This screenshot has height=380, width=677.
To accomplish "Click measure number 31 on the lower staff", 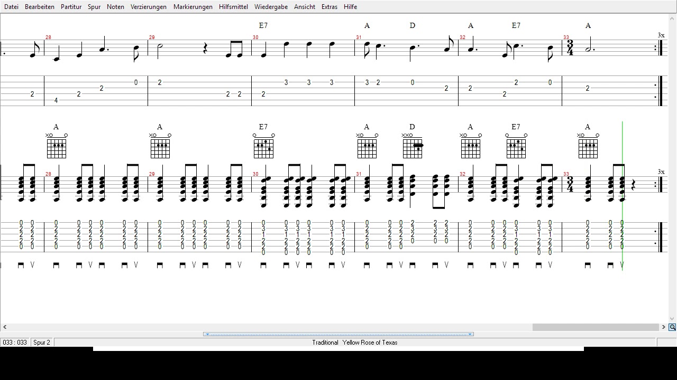I will pyautogui.click(x=359, y=174).
